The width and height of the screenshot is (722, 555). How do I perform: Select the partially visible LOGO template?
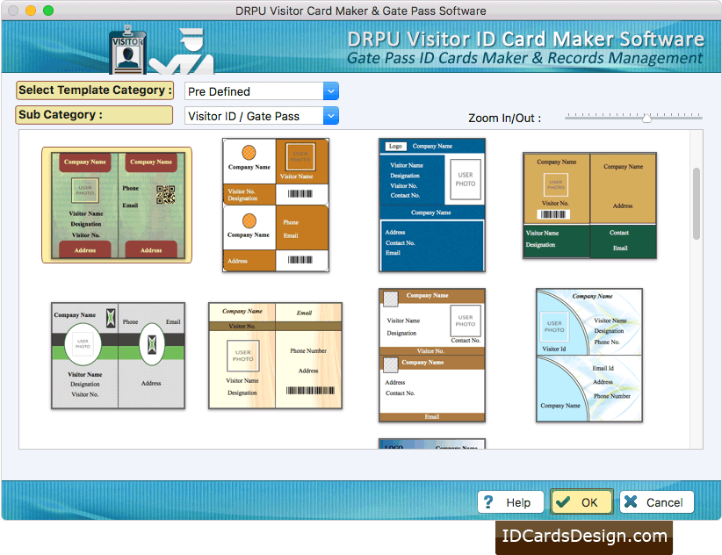coord(432,443)
